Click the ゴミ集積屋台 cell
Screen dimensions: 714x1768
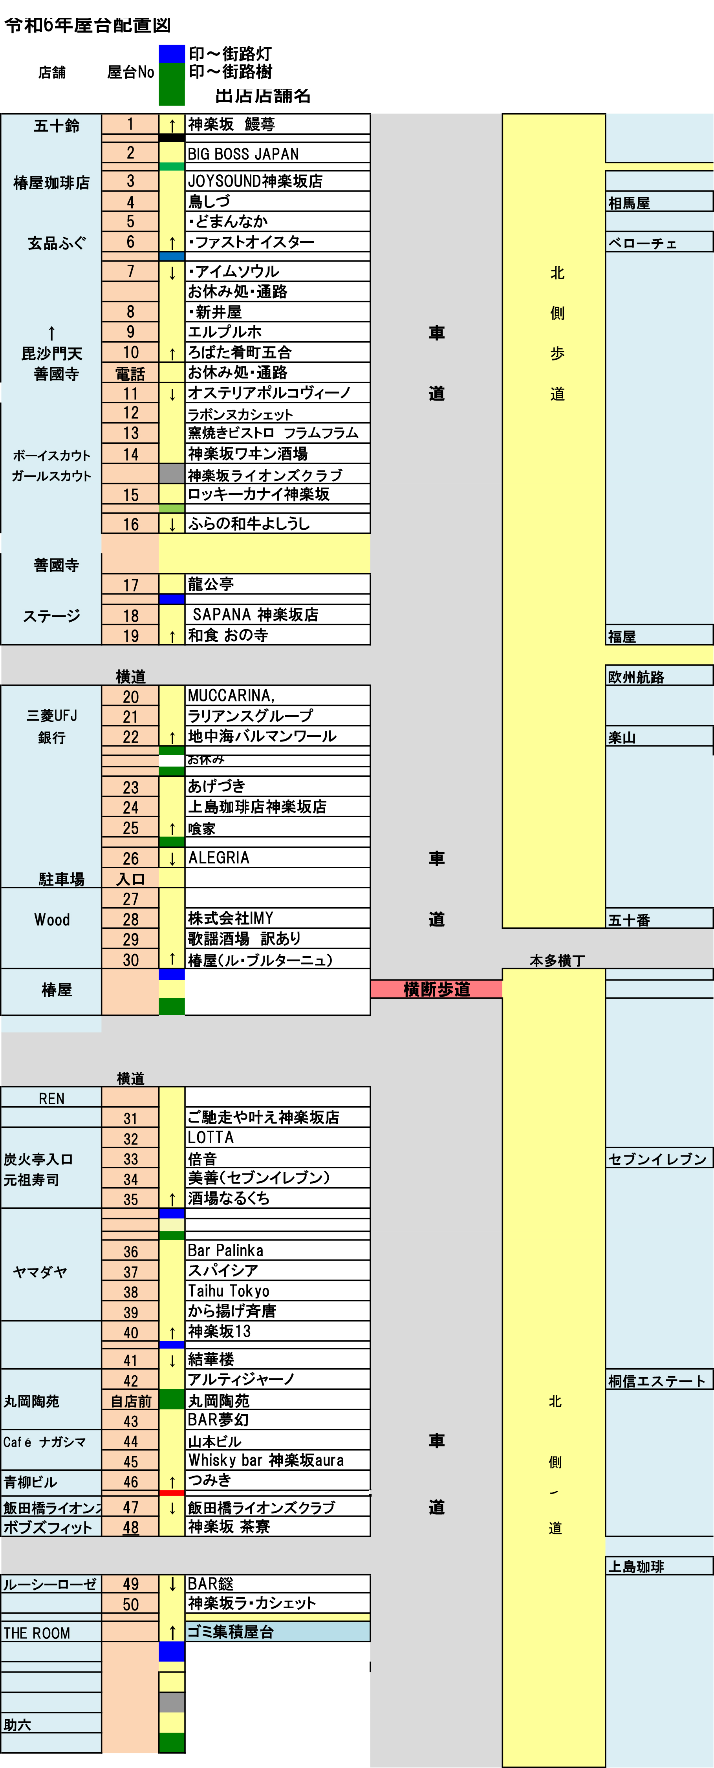click(x=277, y=1632)
